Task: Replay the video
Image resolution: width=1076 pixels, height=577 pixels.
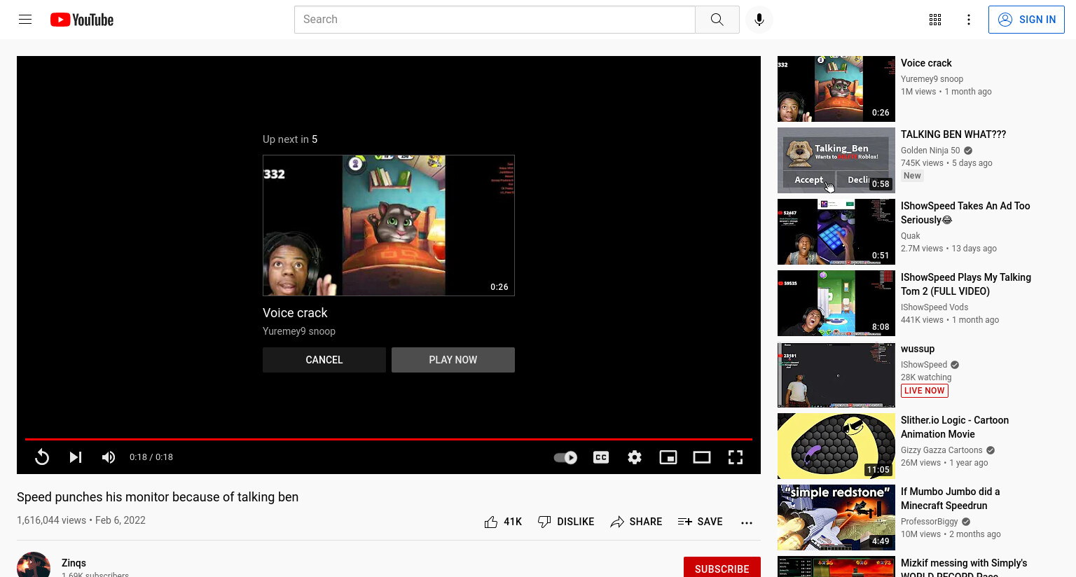Action: (42, 457)
